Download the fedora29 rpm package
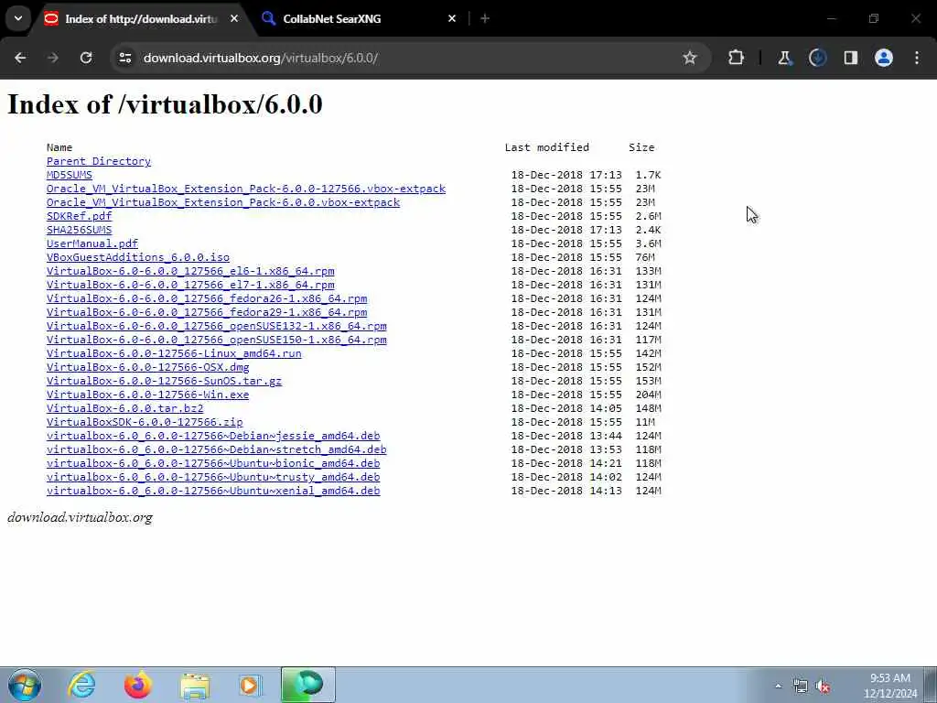Image resolution: width=937 pixels, height=703 pixels. point(207,313)
